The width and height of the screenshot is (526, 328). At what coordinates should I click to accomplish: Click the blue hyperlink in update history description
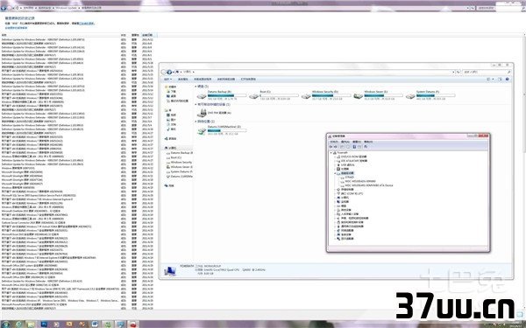(87, 24)
